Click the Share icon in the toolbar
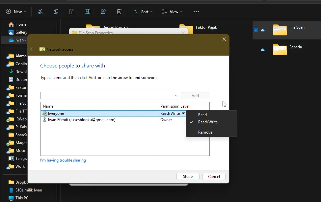321x202 pixels. pos(103,12)
